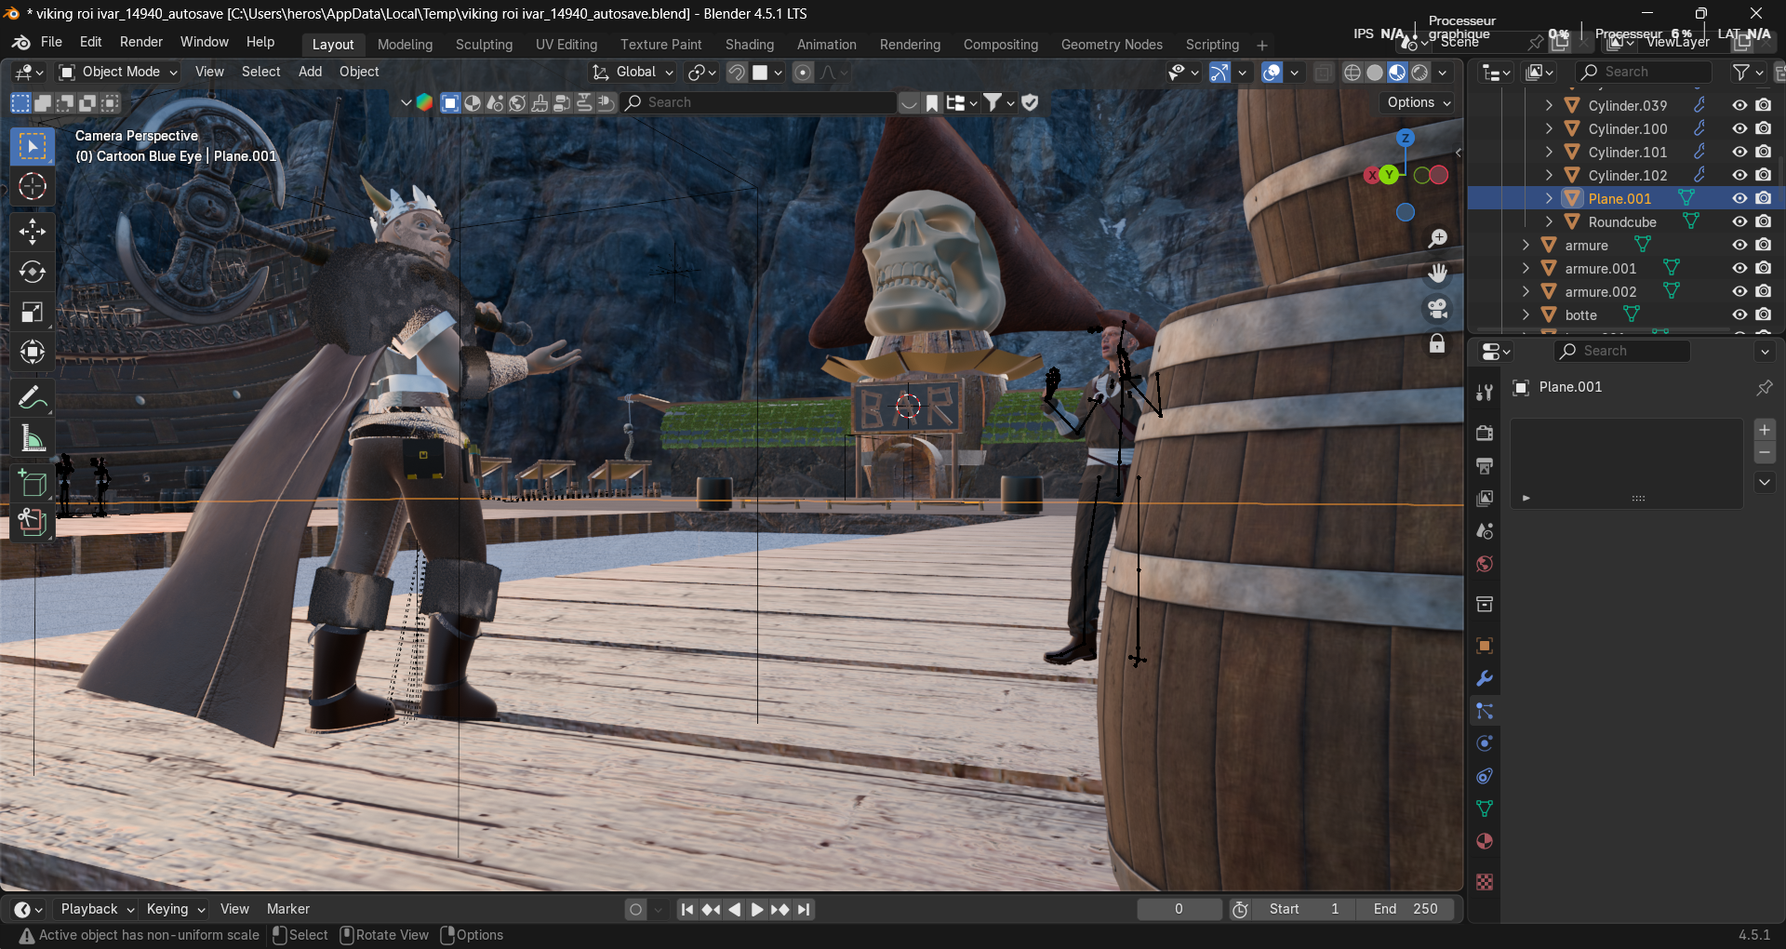This screenshot has height=949, width=1786.
Task: Open the Global transform orientation dropdown
Action: (633, 72)
